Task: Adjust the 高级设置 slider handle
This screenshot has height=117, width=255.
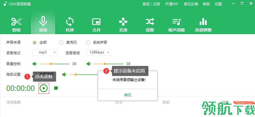Action: pyautogui.click(x=75, y=75)
